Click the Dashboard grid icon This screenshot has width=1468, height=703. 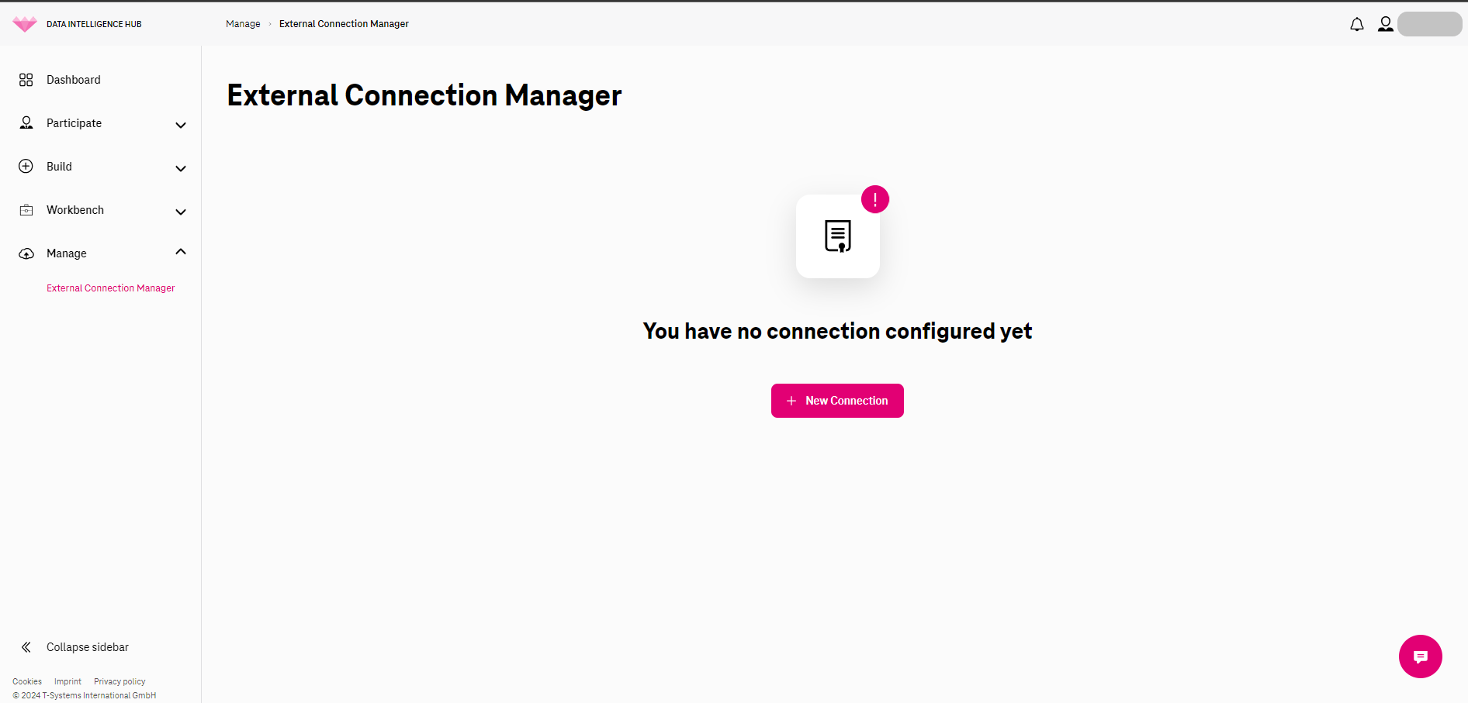click(x=26, y=80)
